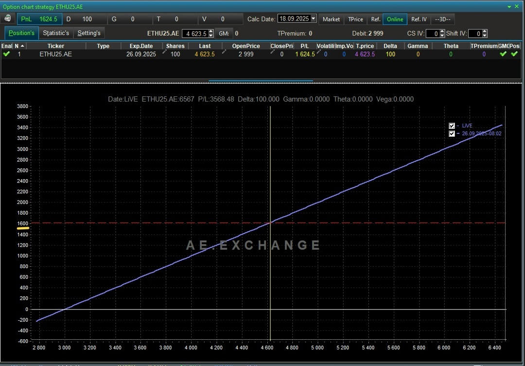Click into the Calc Date field 18.09.2025

point(294,19)
